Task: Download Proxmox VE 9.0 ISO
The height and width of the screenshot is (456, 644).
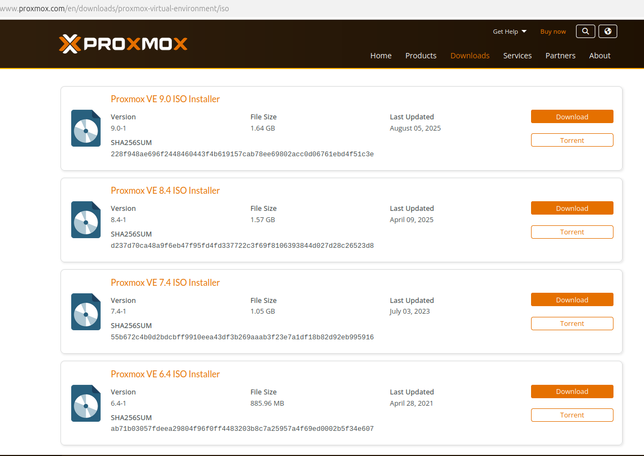Action: (572, 117)
